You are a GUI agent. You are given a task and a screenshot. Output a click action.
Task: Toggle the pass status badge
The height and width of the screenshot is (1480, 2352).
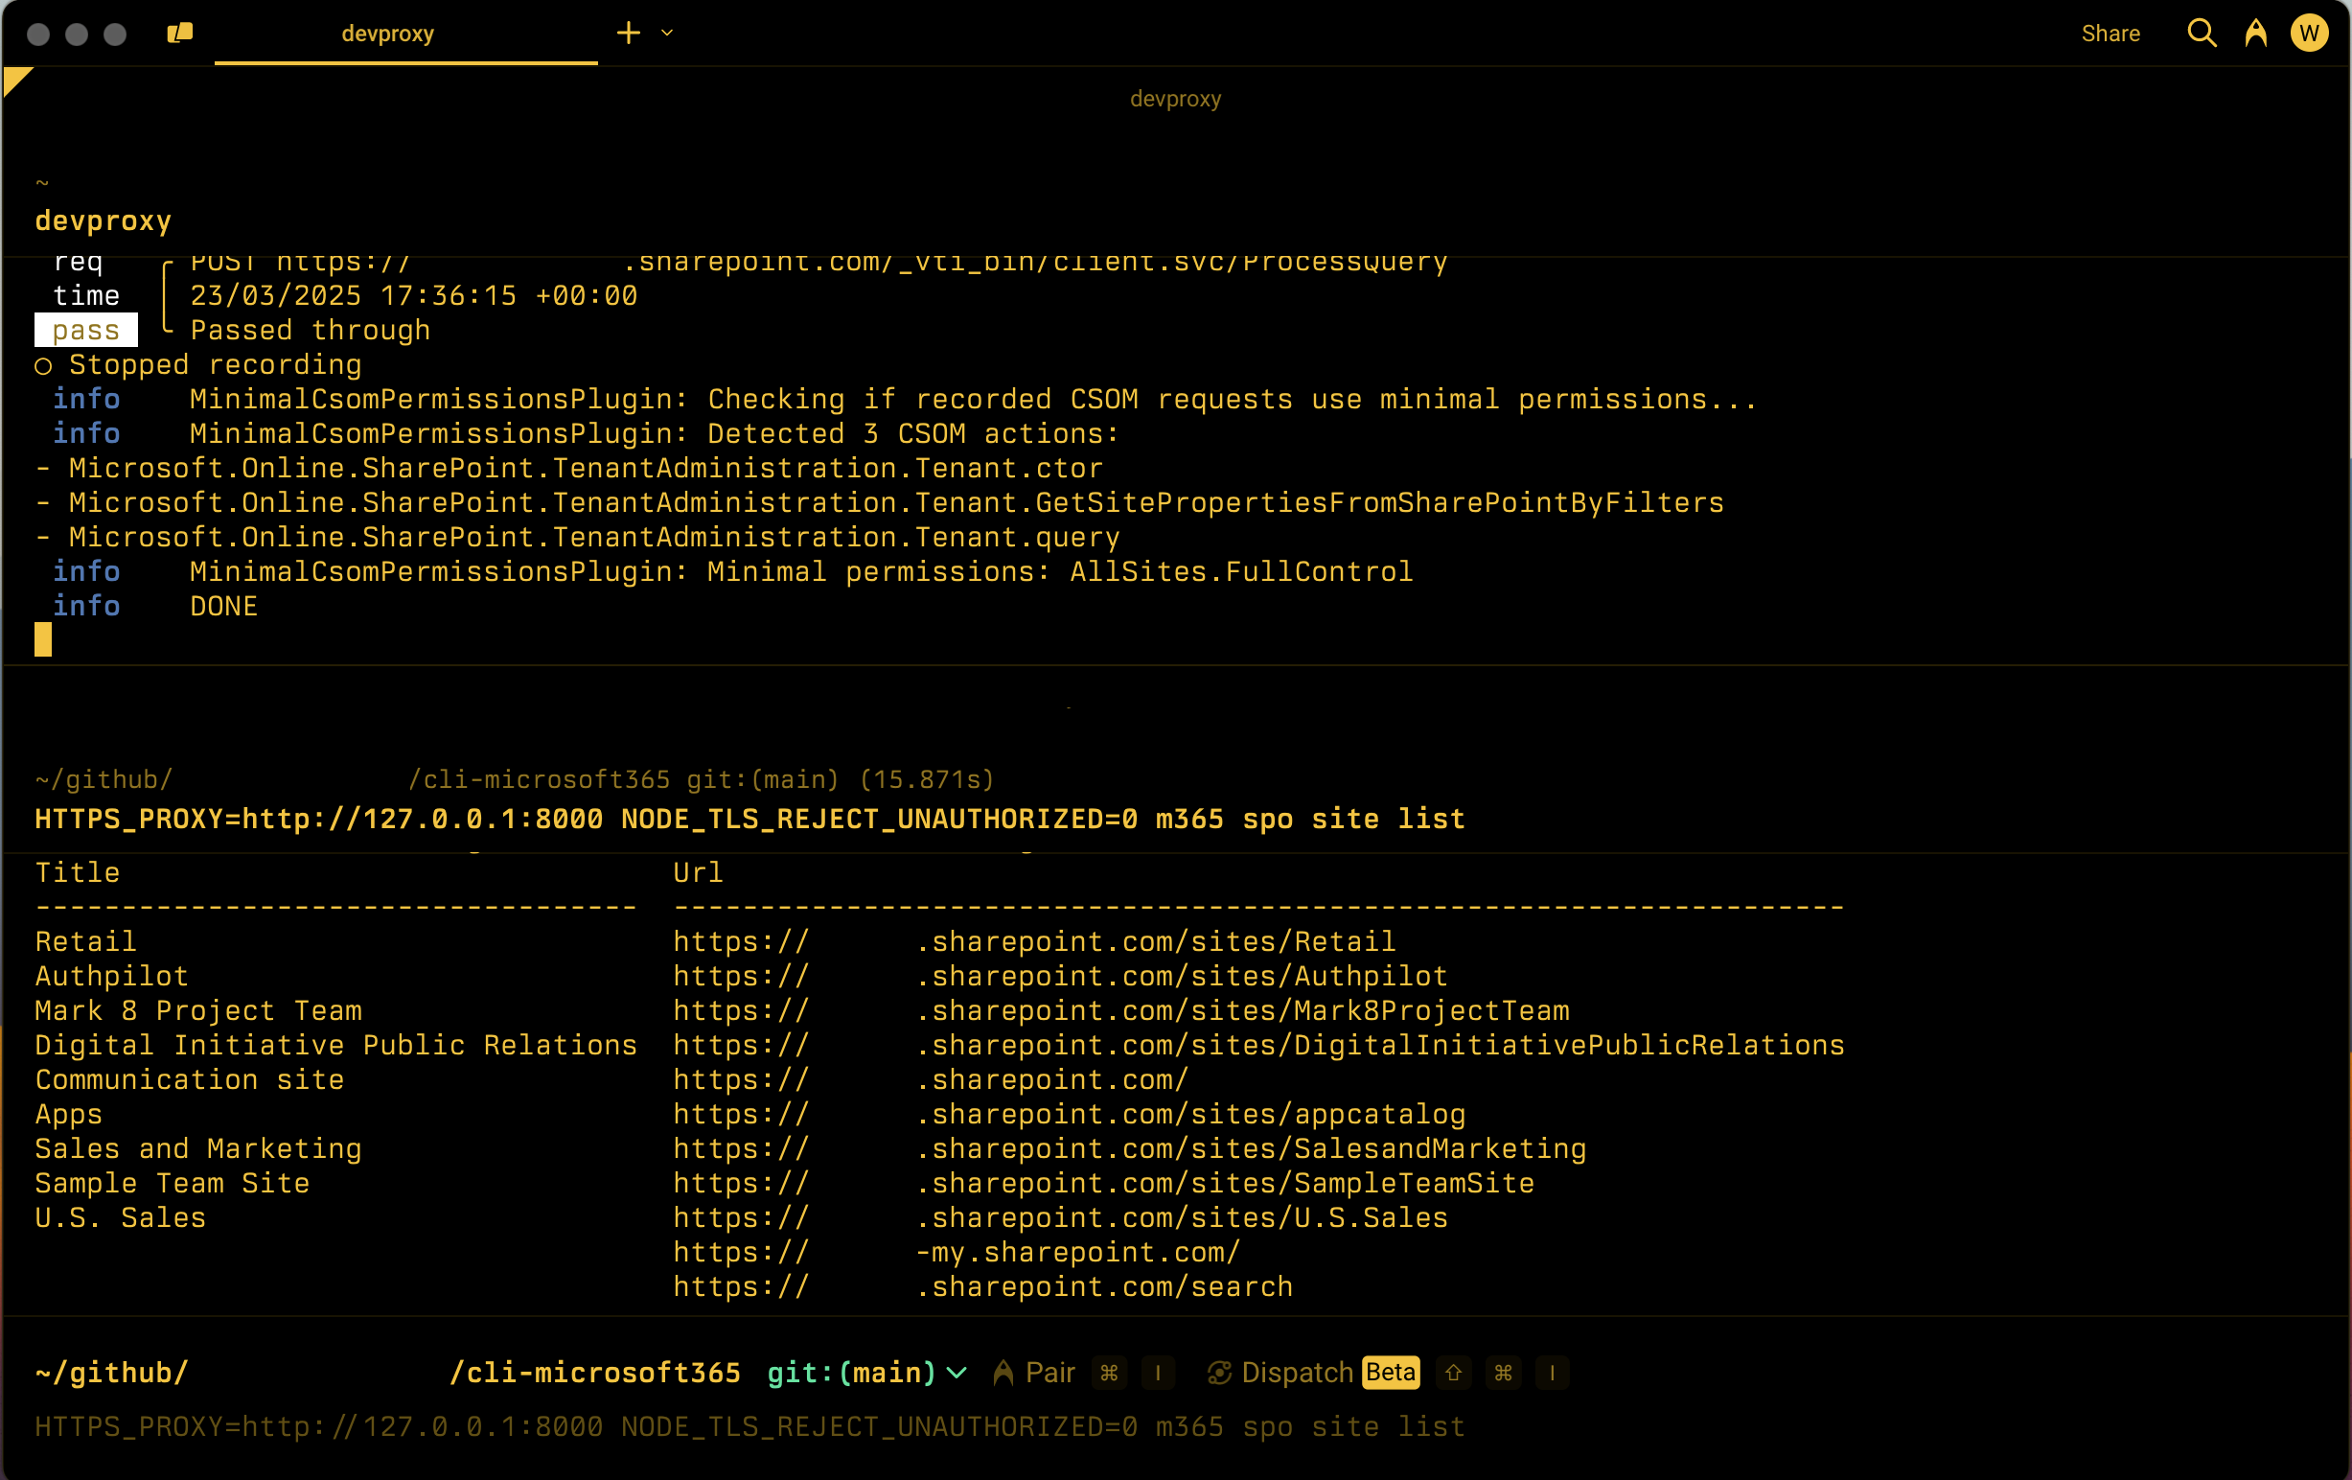[86, 330]
